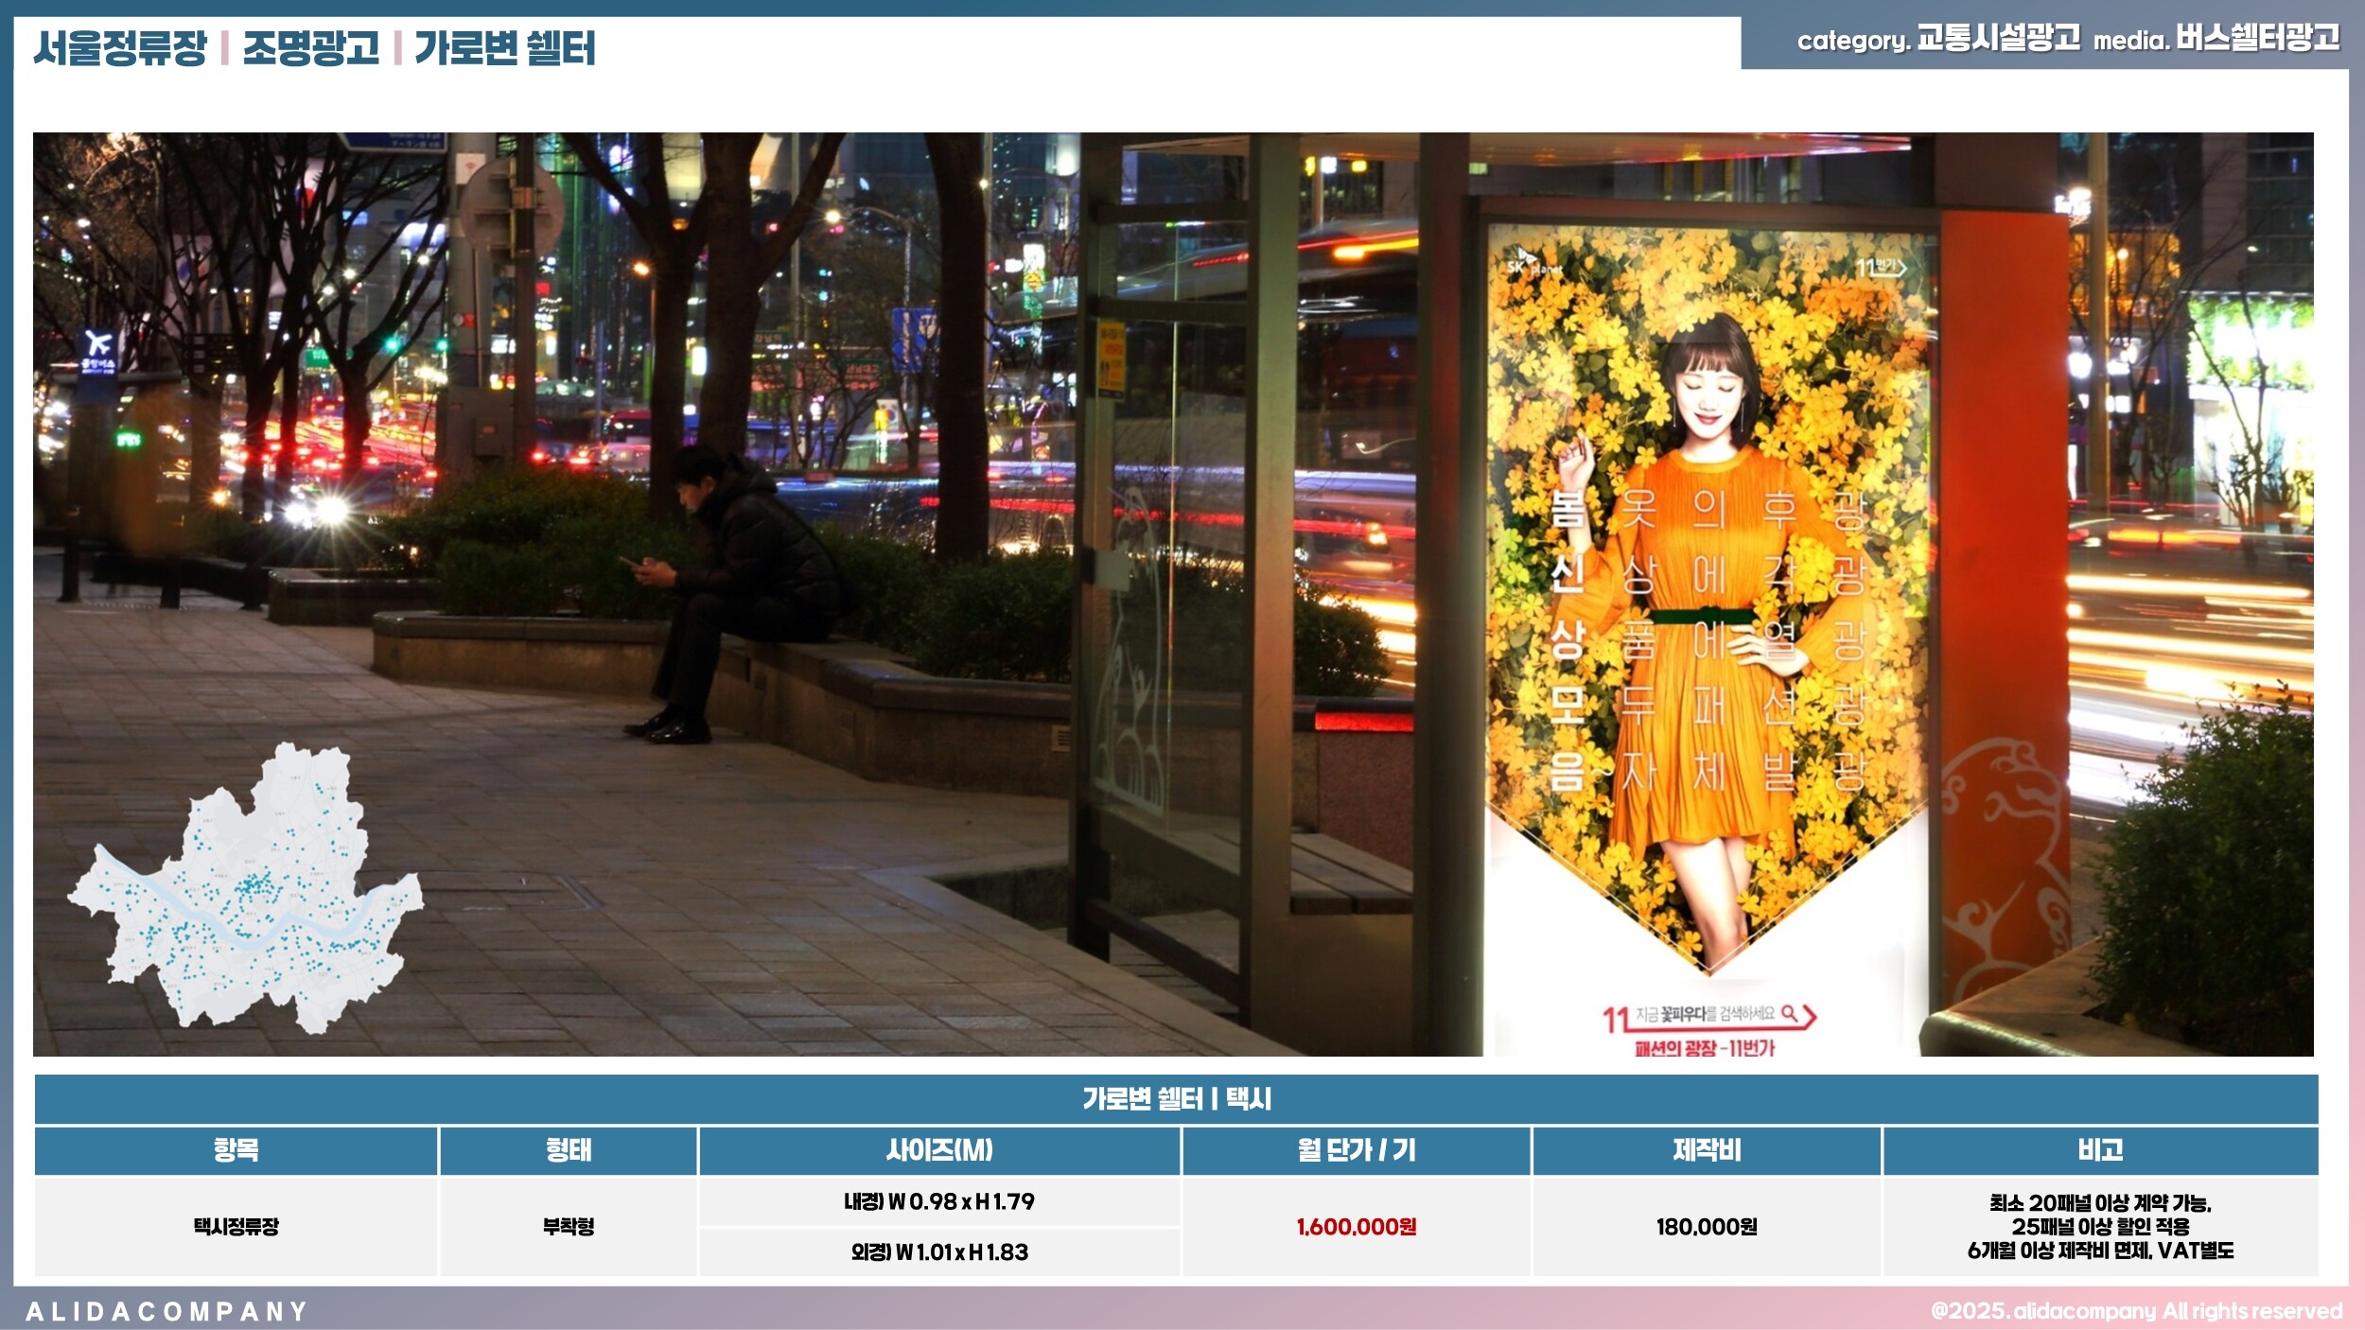The width and height of the screenshot is (2365, 1330).
Task: Click the 택시정류장 item cell
Action: point(236,1227)
